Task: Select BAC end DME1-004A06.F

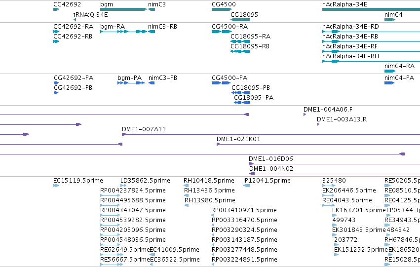Action: 328,110
